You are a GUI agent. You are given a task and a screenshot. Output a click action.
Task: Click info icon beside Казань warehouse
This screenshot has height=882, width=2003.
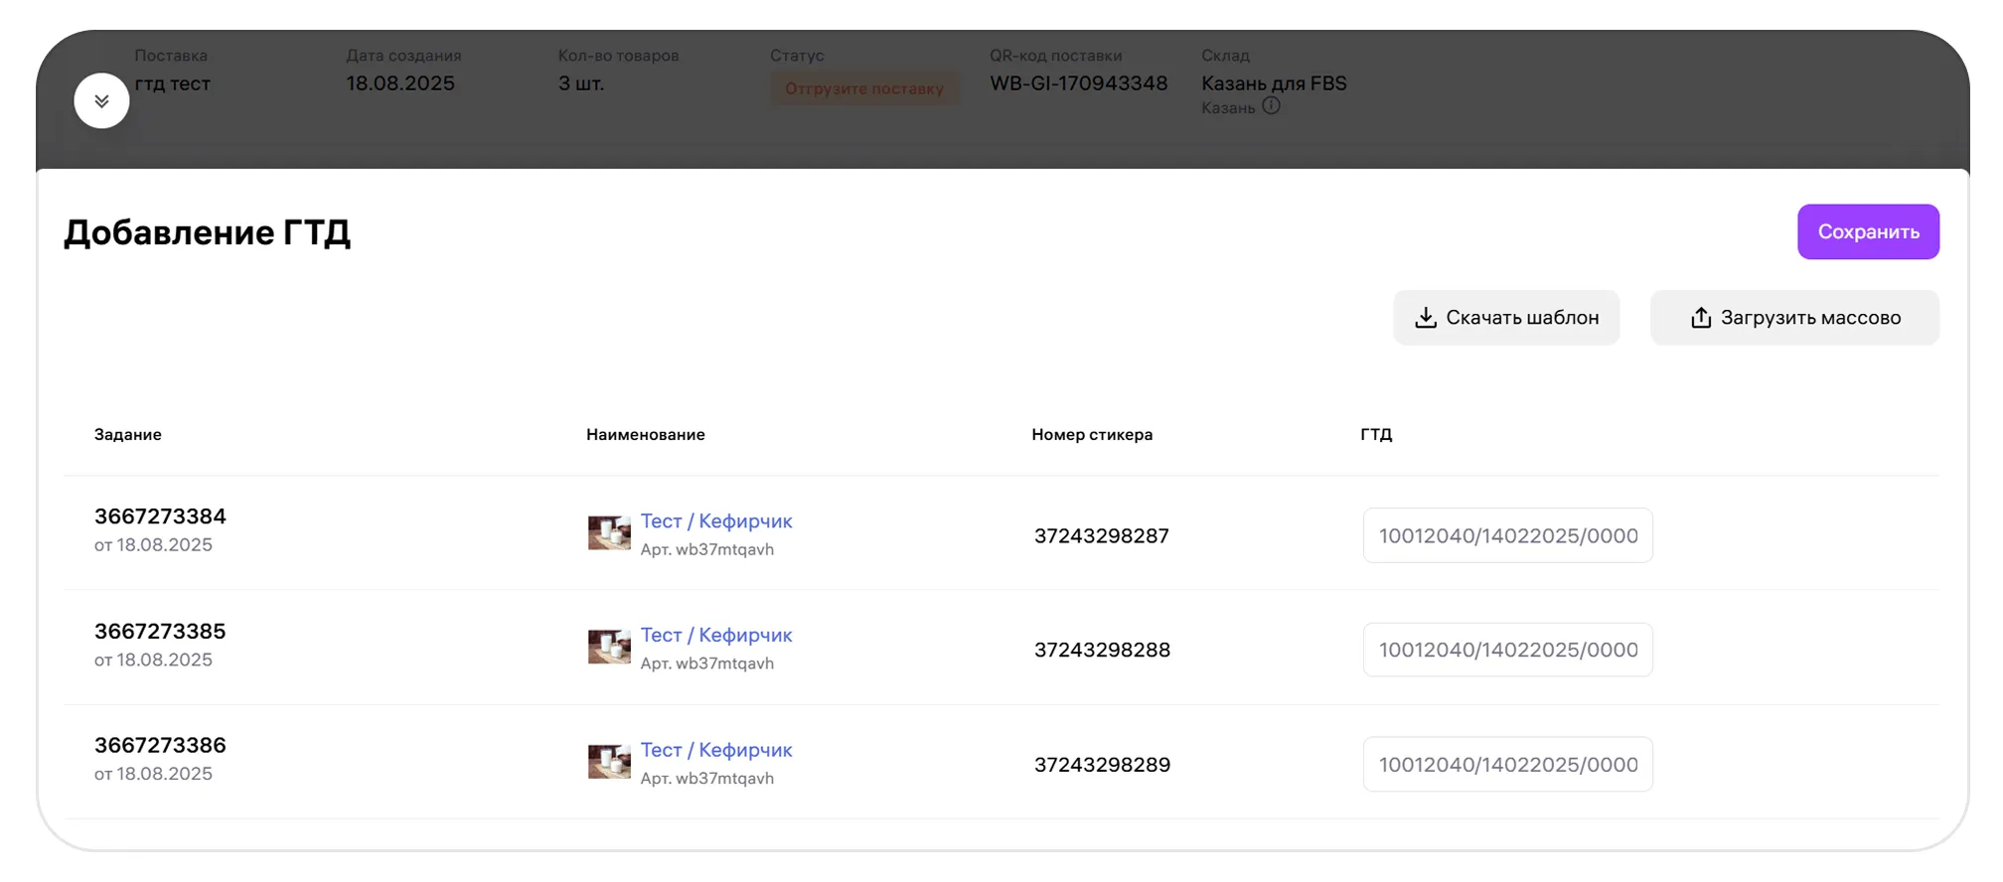pos(1271,106)
